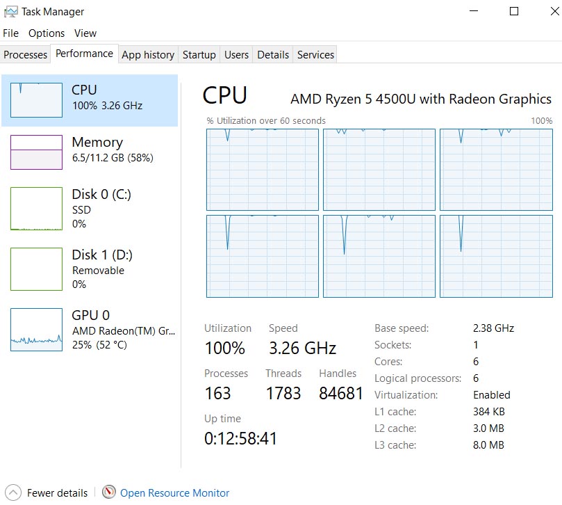Switch to the App history tab
Viewport: 562px width, 505px height.
148,55
